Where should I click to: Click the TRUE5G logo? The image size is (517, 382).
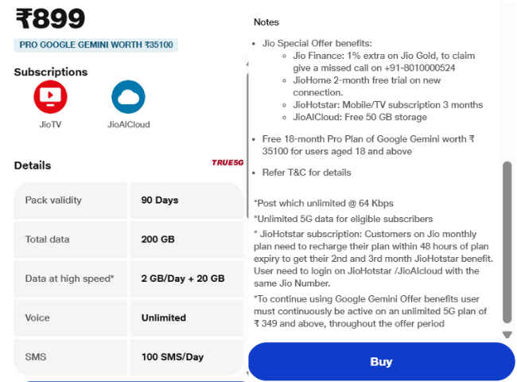point(227,162)
